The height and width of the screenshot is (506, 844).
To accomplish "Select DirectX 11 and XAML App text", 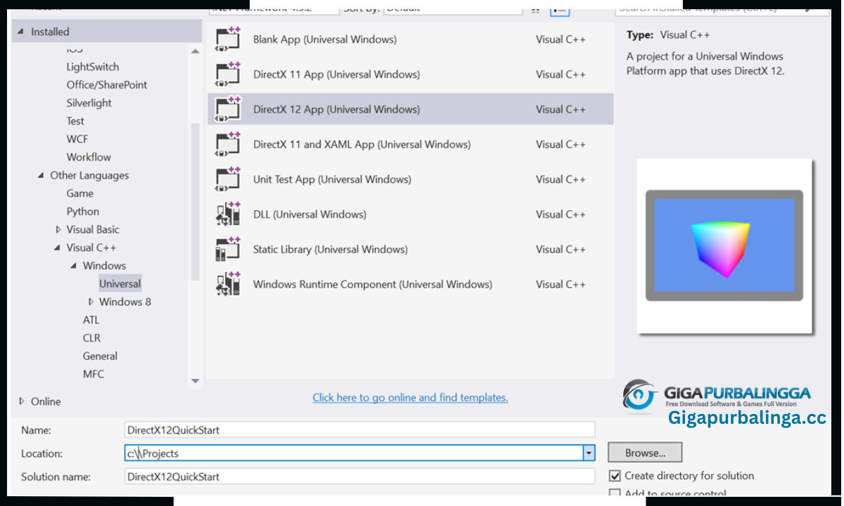I will click(362, 145).
